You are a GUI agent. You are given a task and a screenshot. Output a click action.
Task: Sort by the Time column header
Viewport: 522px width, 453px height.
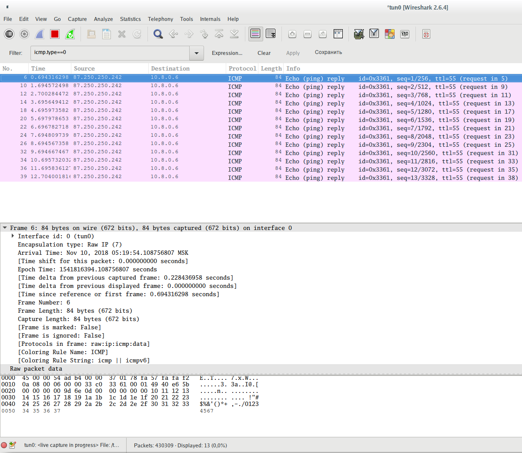coord(50,69)
